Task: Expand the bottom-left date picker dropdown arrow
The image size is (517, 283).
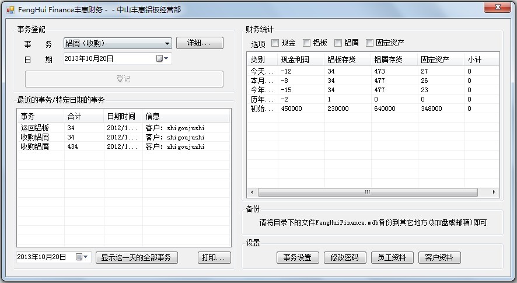Action: 86,257
